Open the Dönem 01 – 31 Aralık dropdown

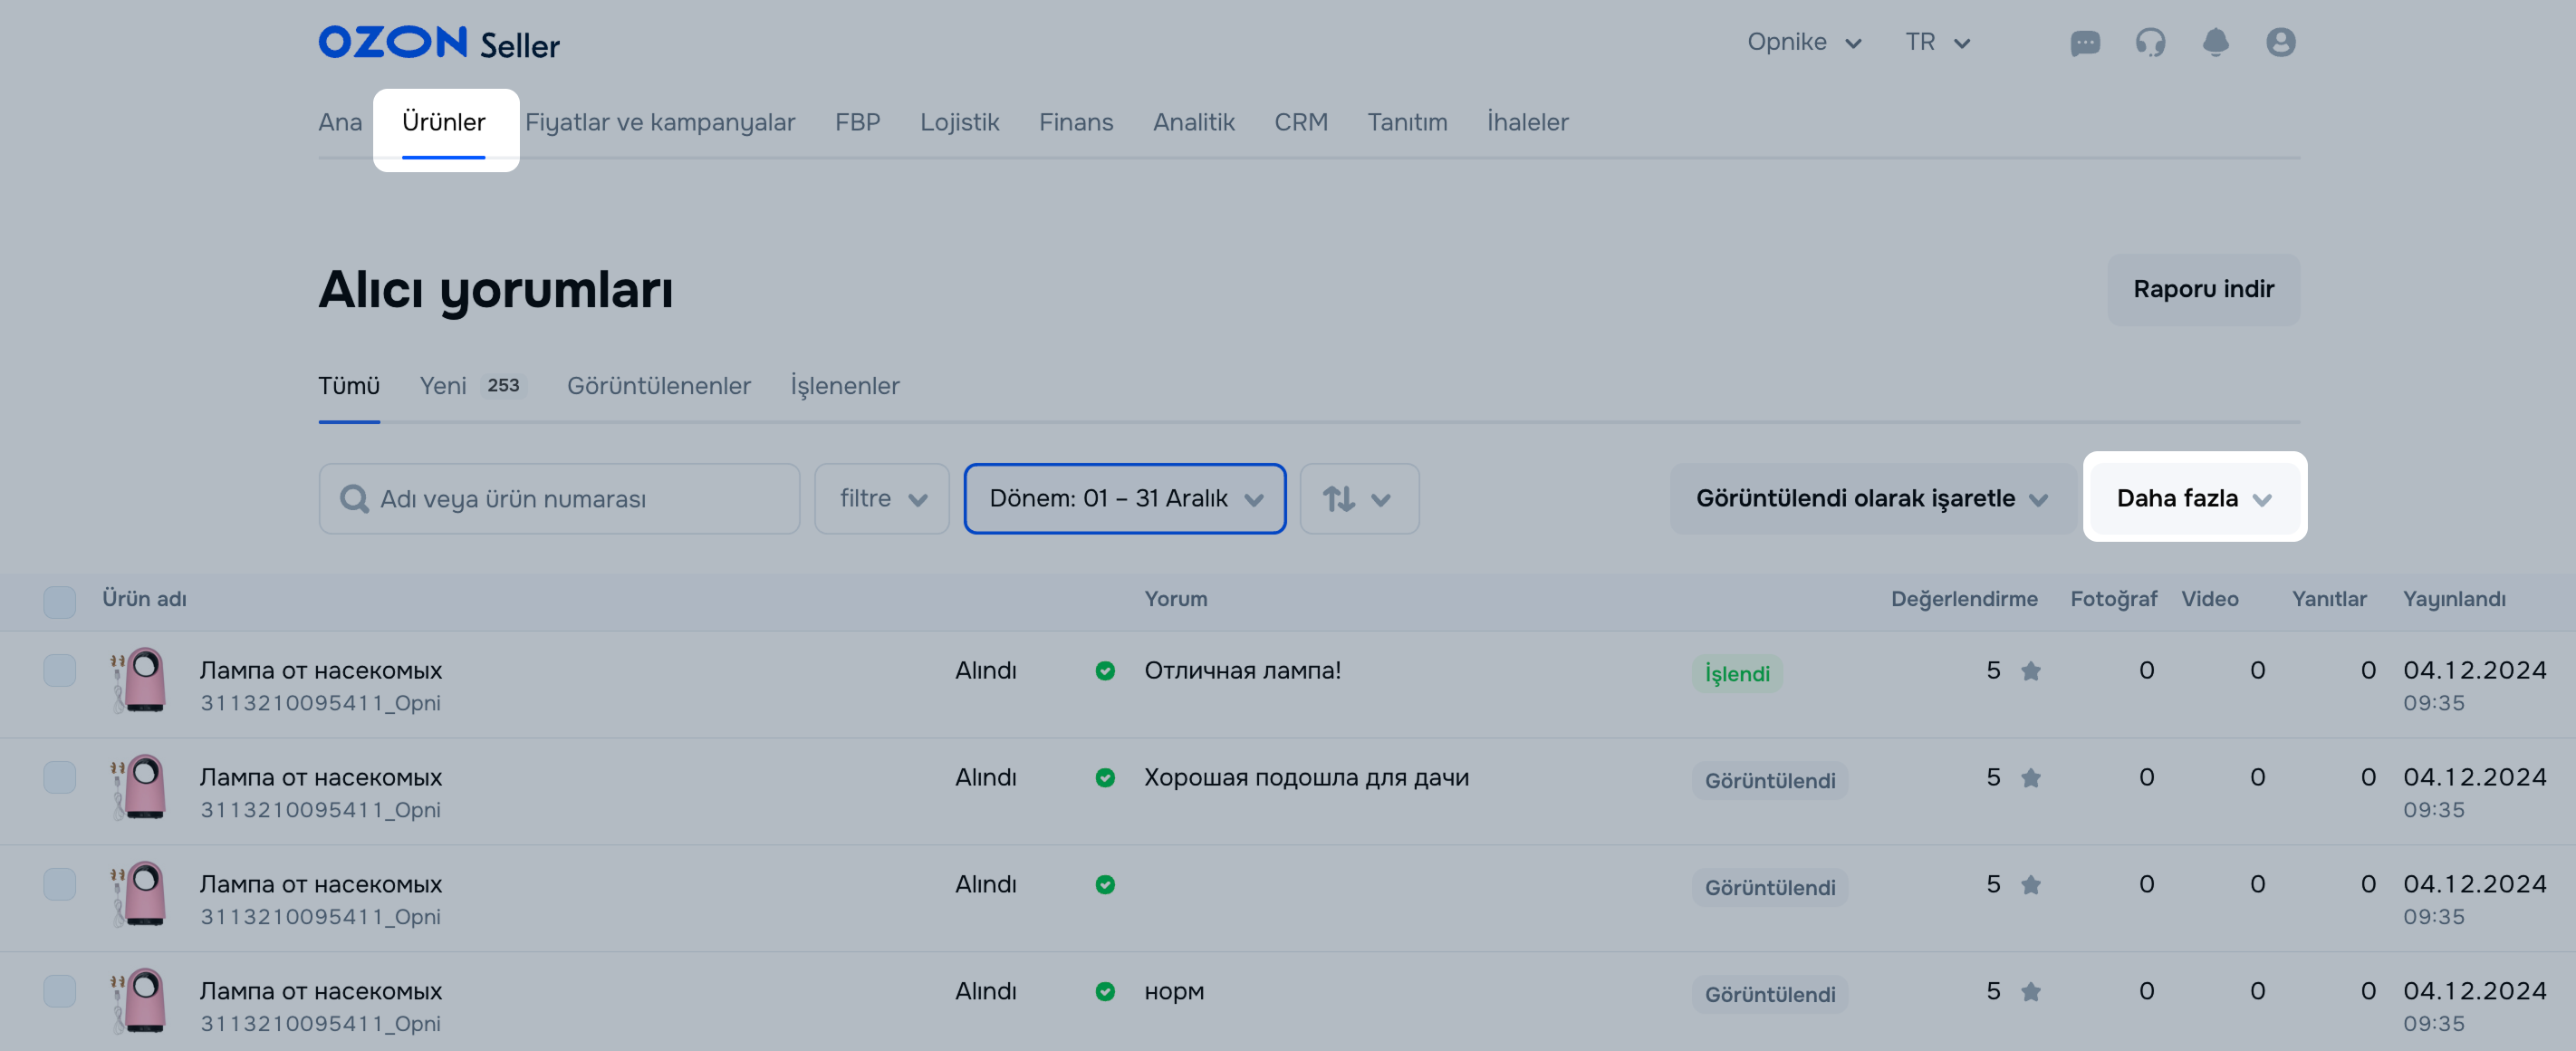(1124, 498)
